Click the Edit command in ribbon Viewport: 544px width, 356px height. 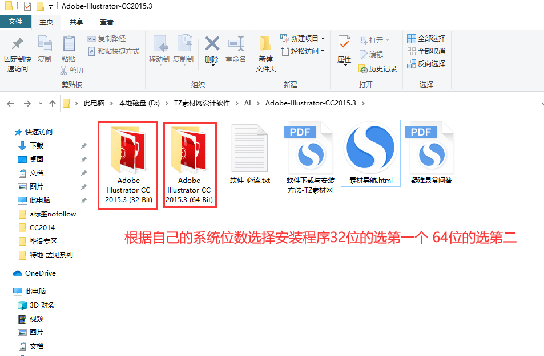371,55
